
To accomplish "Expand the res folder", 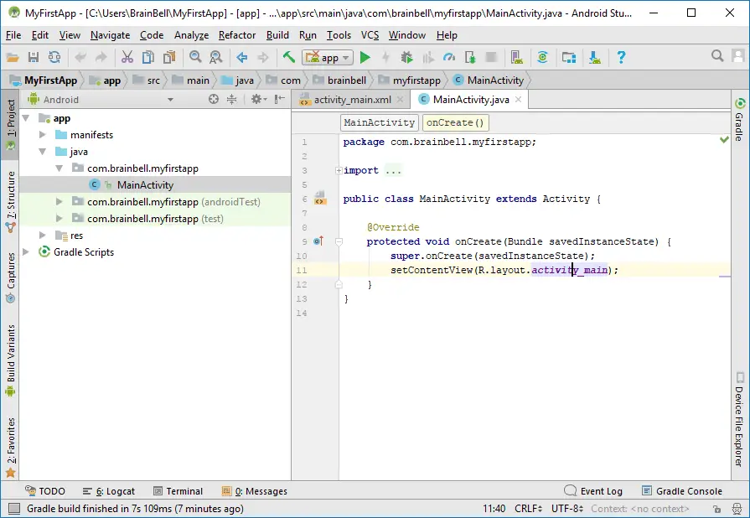I will [43, 236].
